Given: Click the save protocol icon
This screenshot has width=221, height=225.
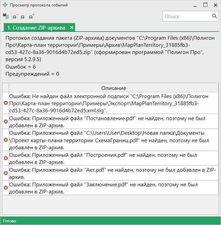Looking at the screenshot, I should (5, 16).
